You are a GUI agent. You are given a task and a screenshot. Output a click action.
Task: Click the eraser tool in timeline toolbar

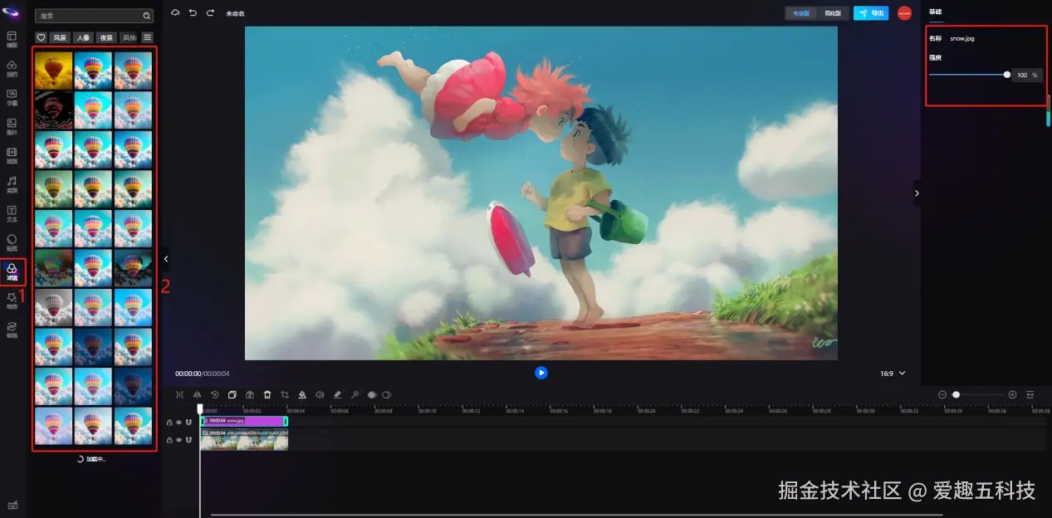tap(337, 395)
